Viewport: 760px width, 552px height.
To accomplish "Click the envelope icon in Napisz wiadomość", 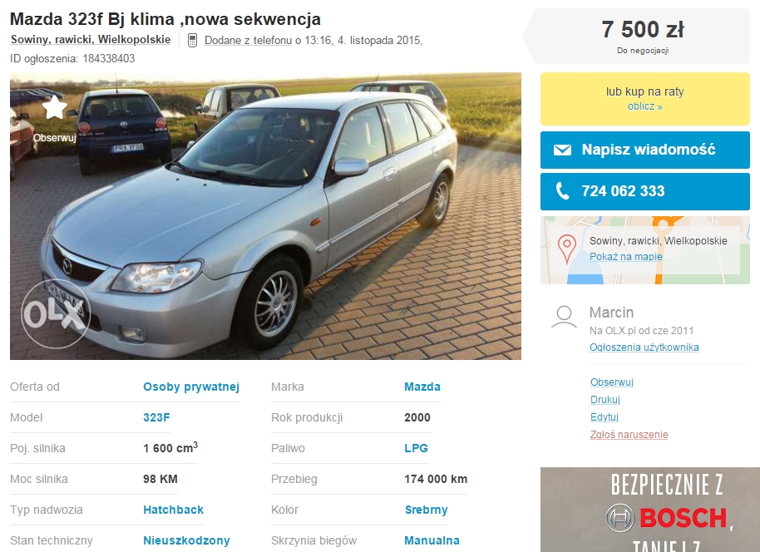I will (562, 150).
